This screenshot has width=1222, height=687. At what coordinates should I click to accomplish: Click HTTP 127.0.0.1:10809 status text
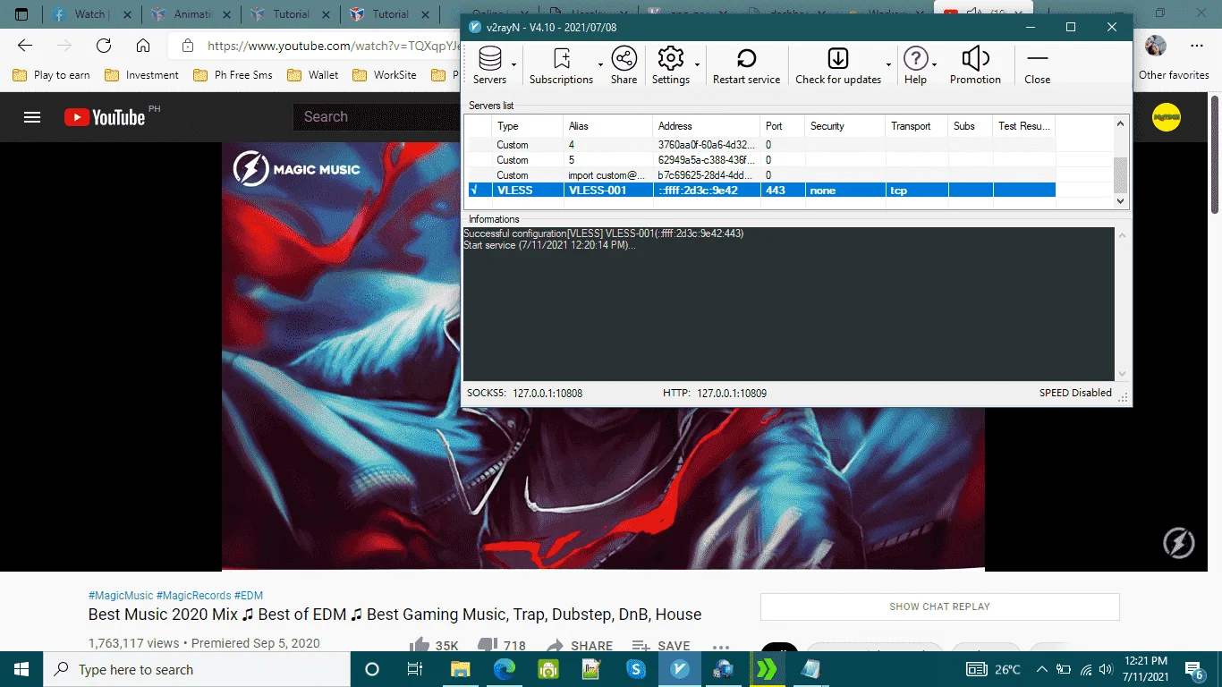click(715, 393)
